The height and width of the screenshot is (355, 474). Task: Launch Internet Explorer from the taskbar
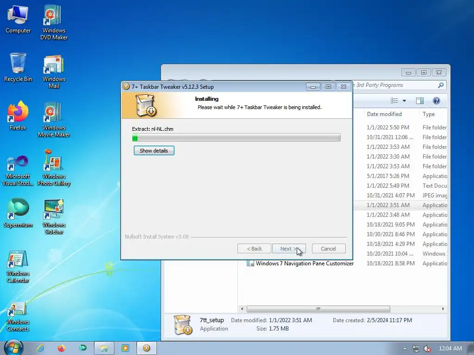[x=40, y=349]
